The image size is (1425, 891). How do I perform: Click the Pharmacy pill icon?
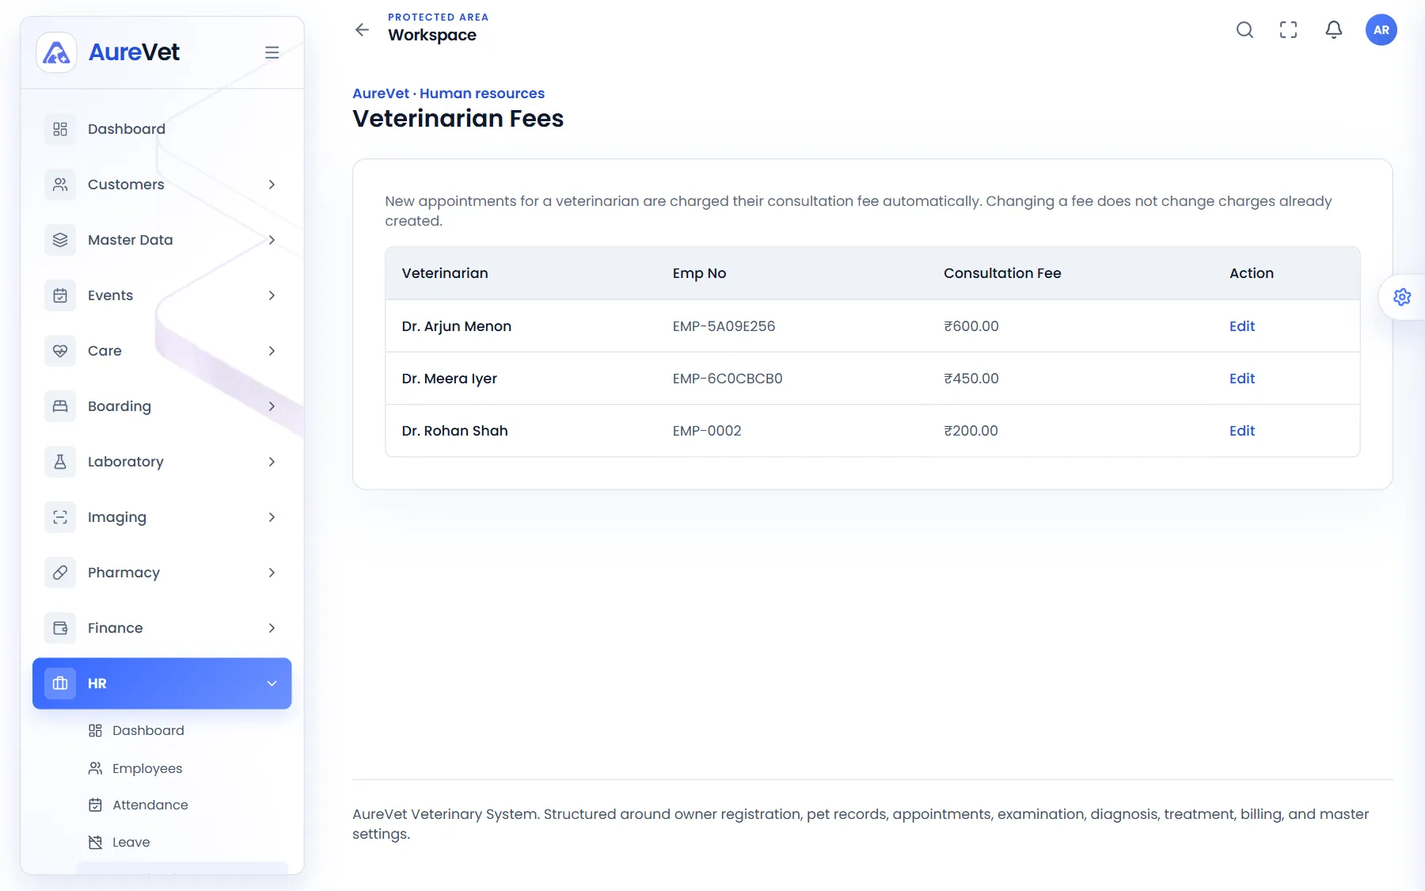tap(60, 573)
